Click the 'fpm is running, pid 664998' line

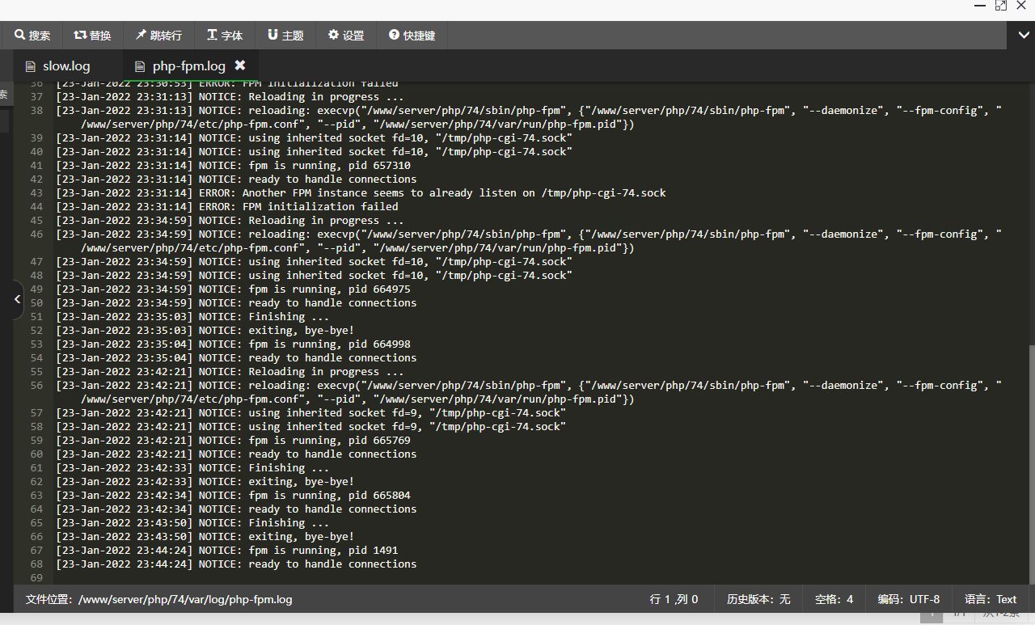(x=233, y=344)
